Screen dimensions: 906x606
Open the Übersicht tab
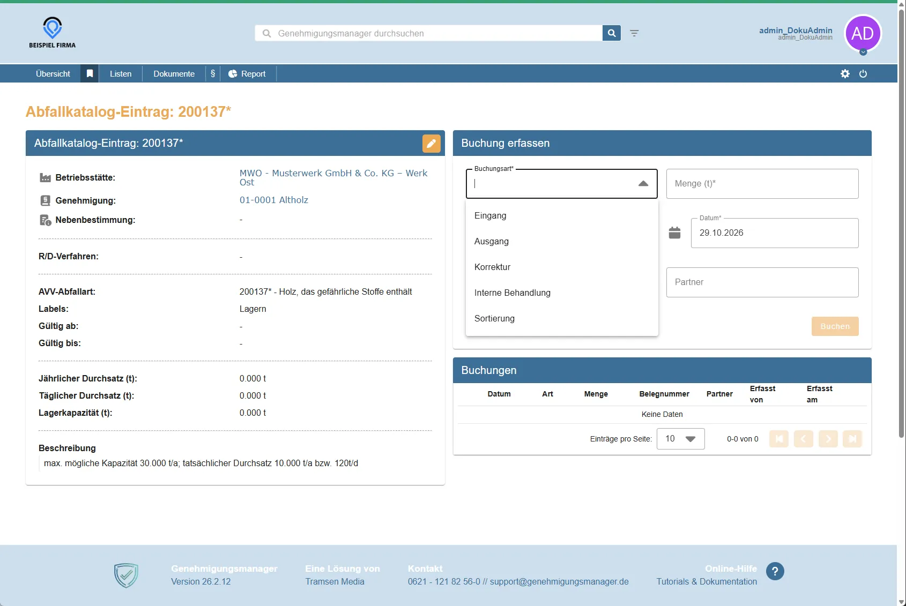tap(53, 74)
